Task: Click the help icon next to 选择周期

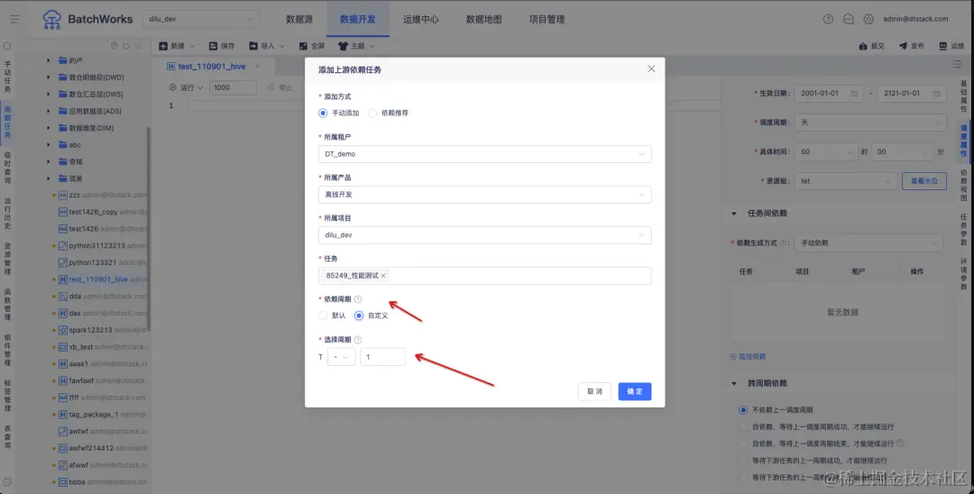Action: coord(358,340)
